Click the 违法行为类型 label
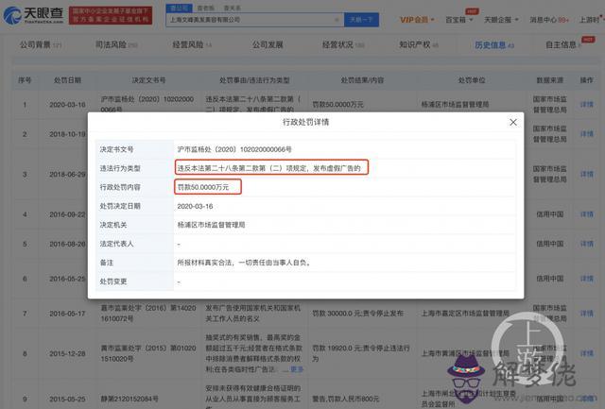Screen dimensions: 605x409 (120, 168)
